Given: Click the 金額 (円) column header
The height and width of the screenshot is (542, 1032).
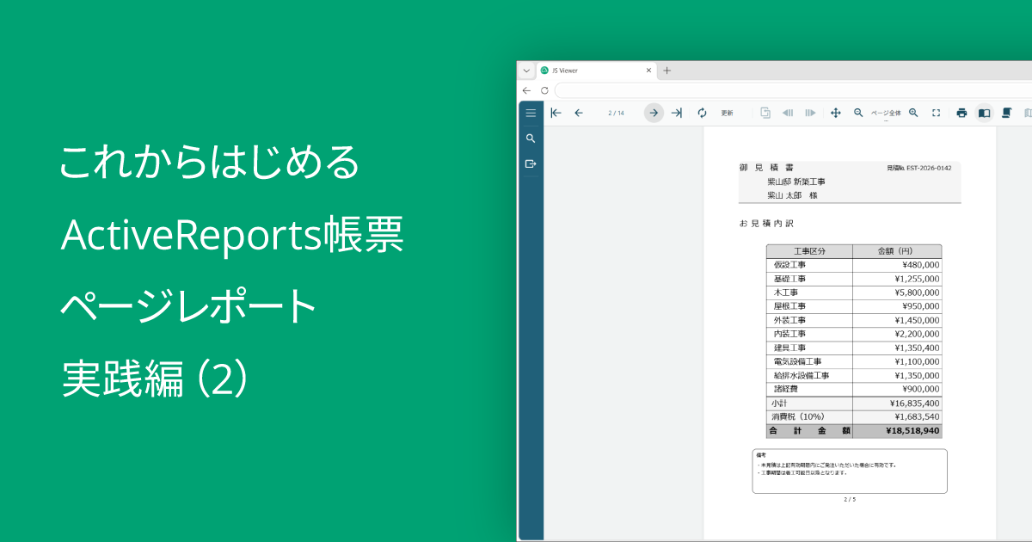Looking at the screenshot, I should (x=897, y=251).
